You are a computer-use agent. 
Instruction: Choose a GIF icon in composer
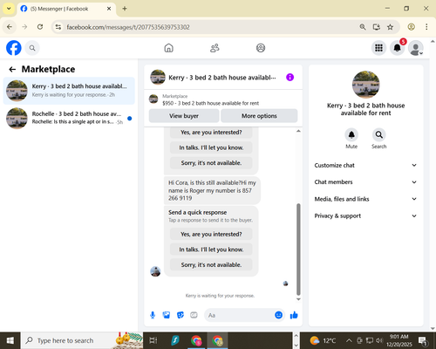(x=194, y=315)
